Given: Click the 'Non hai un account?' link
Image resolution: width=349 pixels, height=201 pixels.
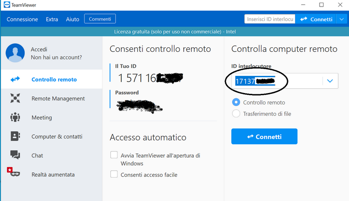Looking at the screenshot, I should [56, 57].
